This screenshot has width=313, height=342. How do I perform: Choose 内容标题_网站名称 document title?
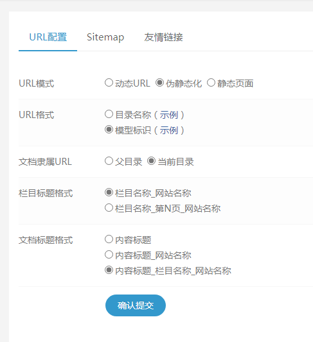109,255
